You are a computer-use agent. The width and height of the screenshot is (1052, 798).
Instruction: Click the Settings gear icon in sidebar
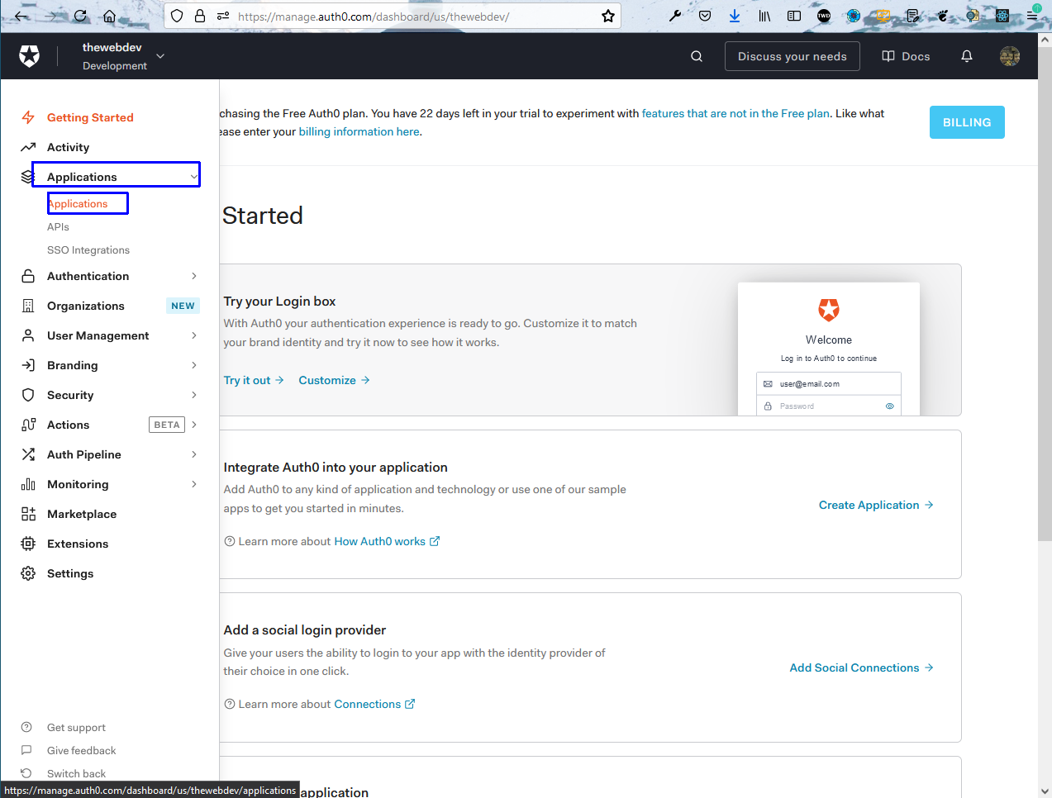pos(28,573)
